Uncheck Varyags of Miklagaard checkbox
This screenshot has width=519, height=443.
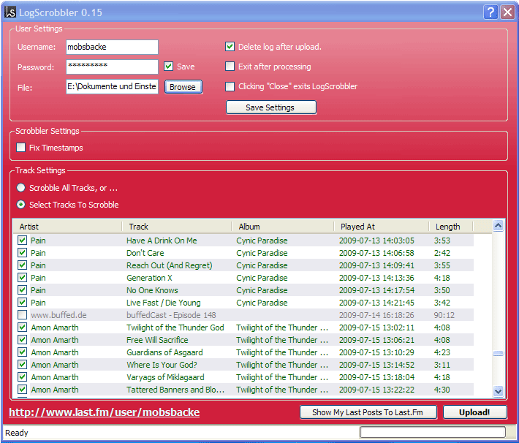[22, 377]
